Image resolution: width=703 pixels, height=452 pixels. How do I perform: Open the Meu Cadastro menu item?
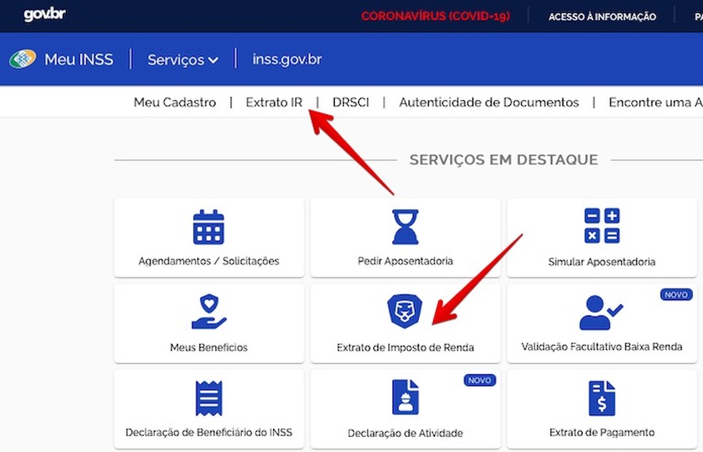point(175,103)
